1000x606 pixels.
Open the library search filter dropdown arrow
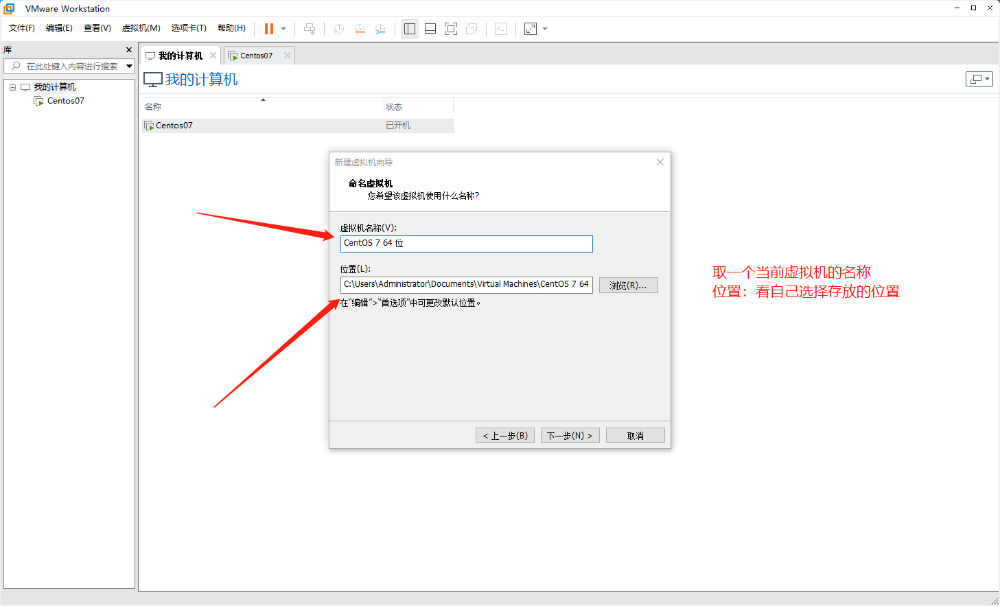[129, 66]
